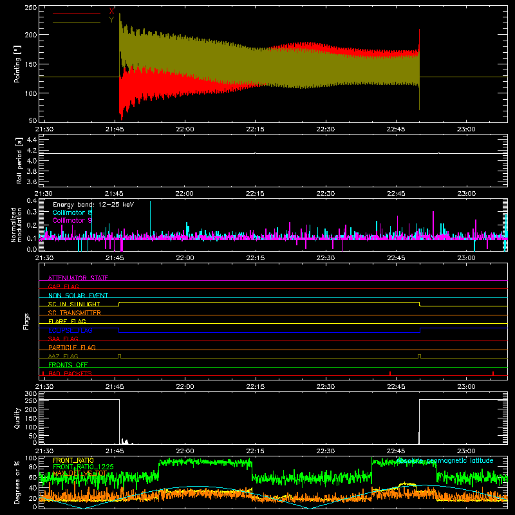
Task: Click the 'ATTENUATOR_STATE' flag label
Action: coord(78,278)
